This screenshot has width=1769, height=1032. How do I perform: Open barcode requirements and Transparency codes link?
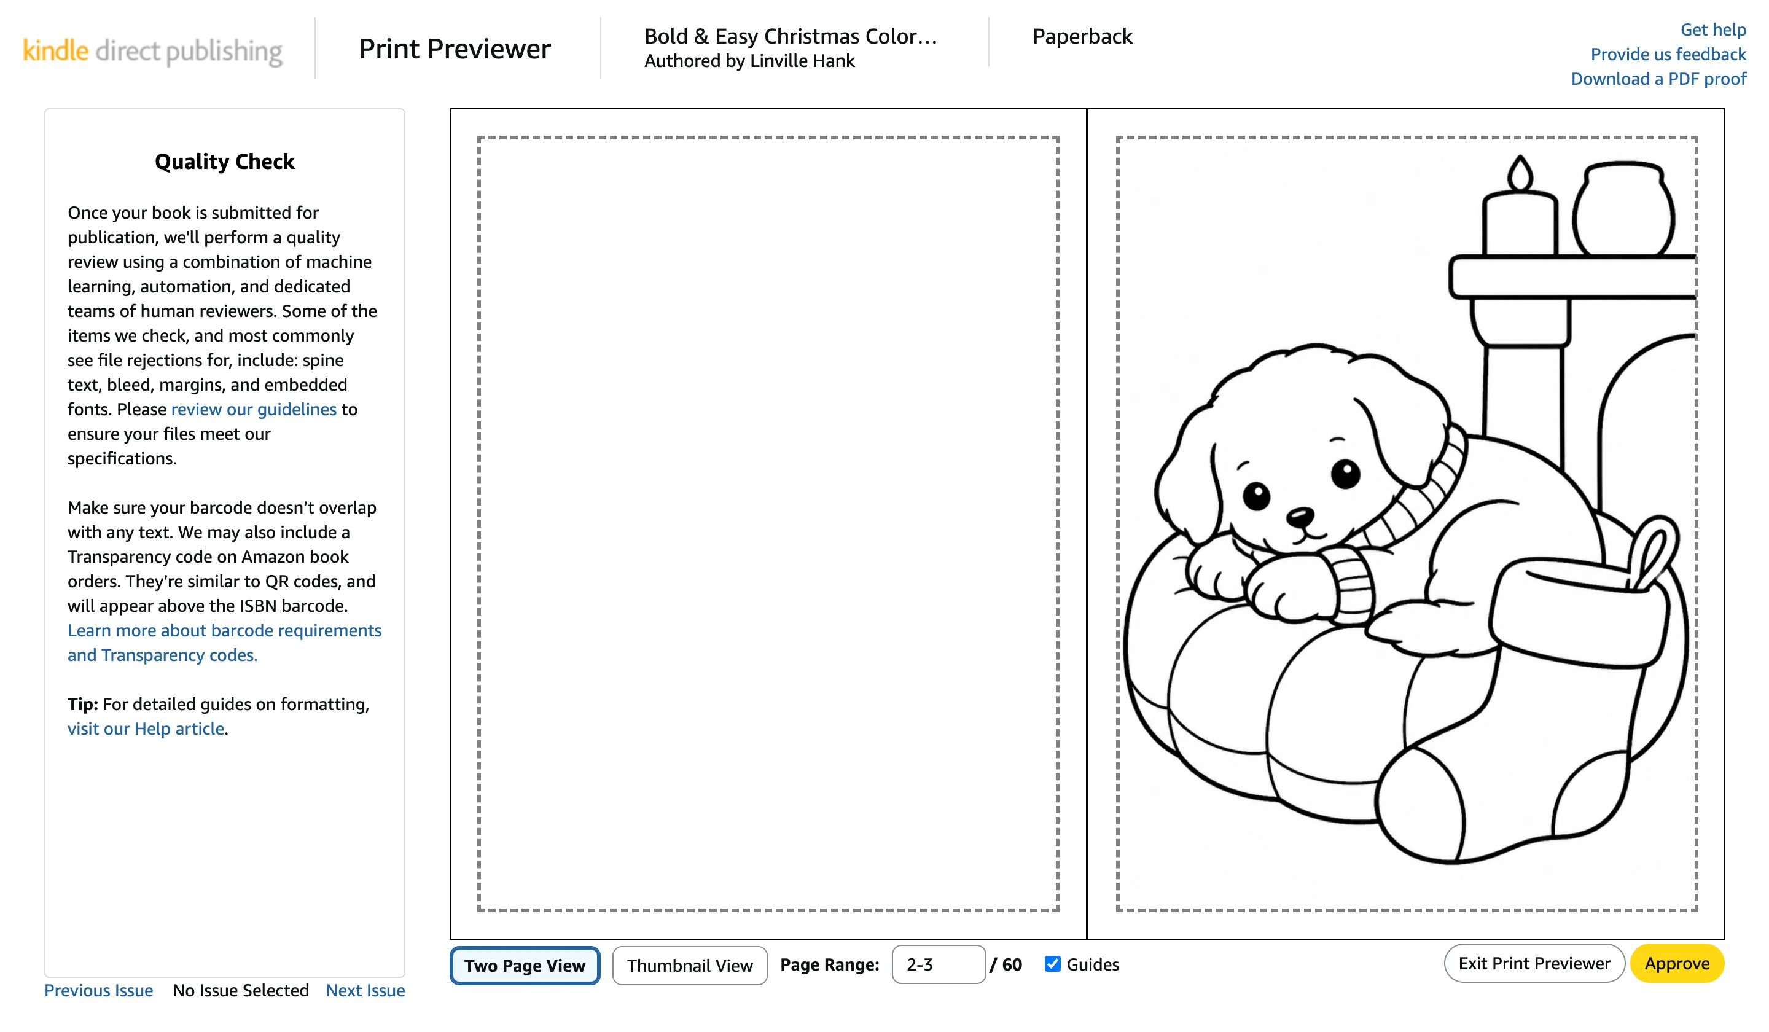click(x=224, y=643)
